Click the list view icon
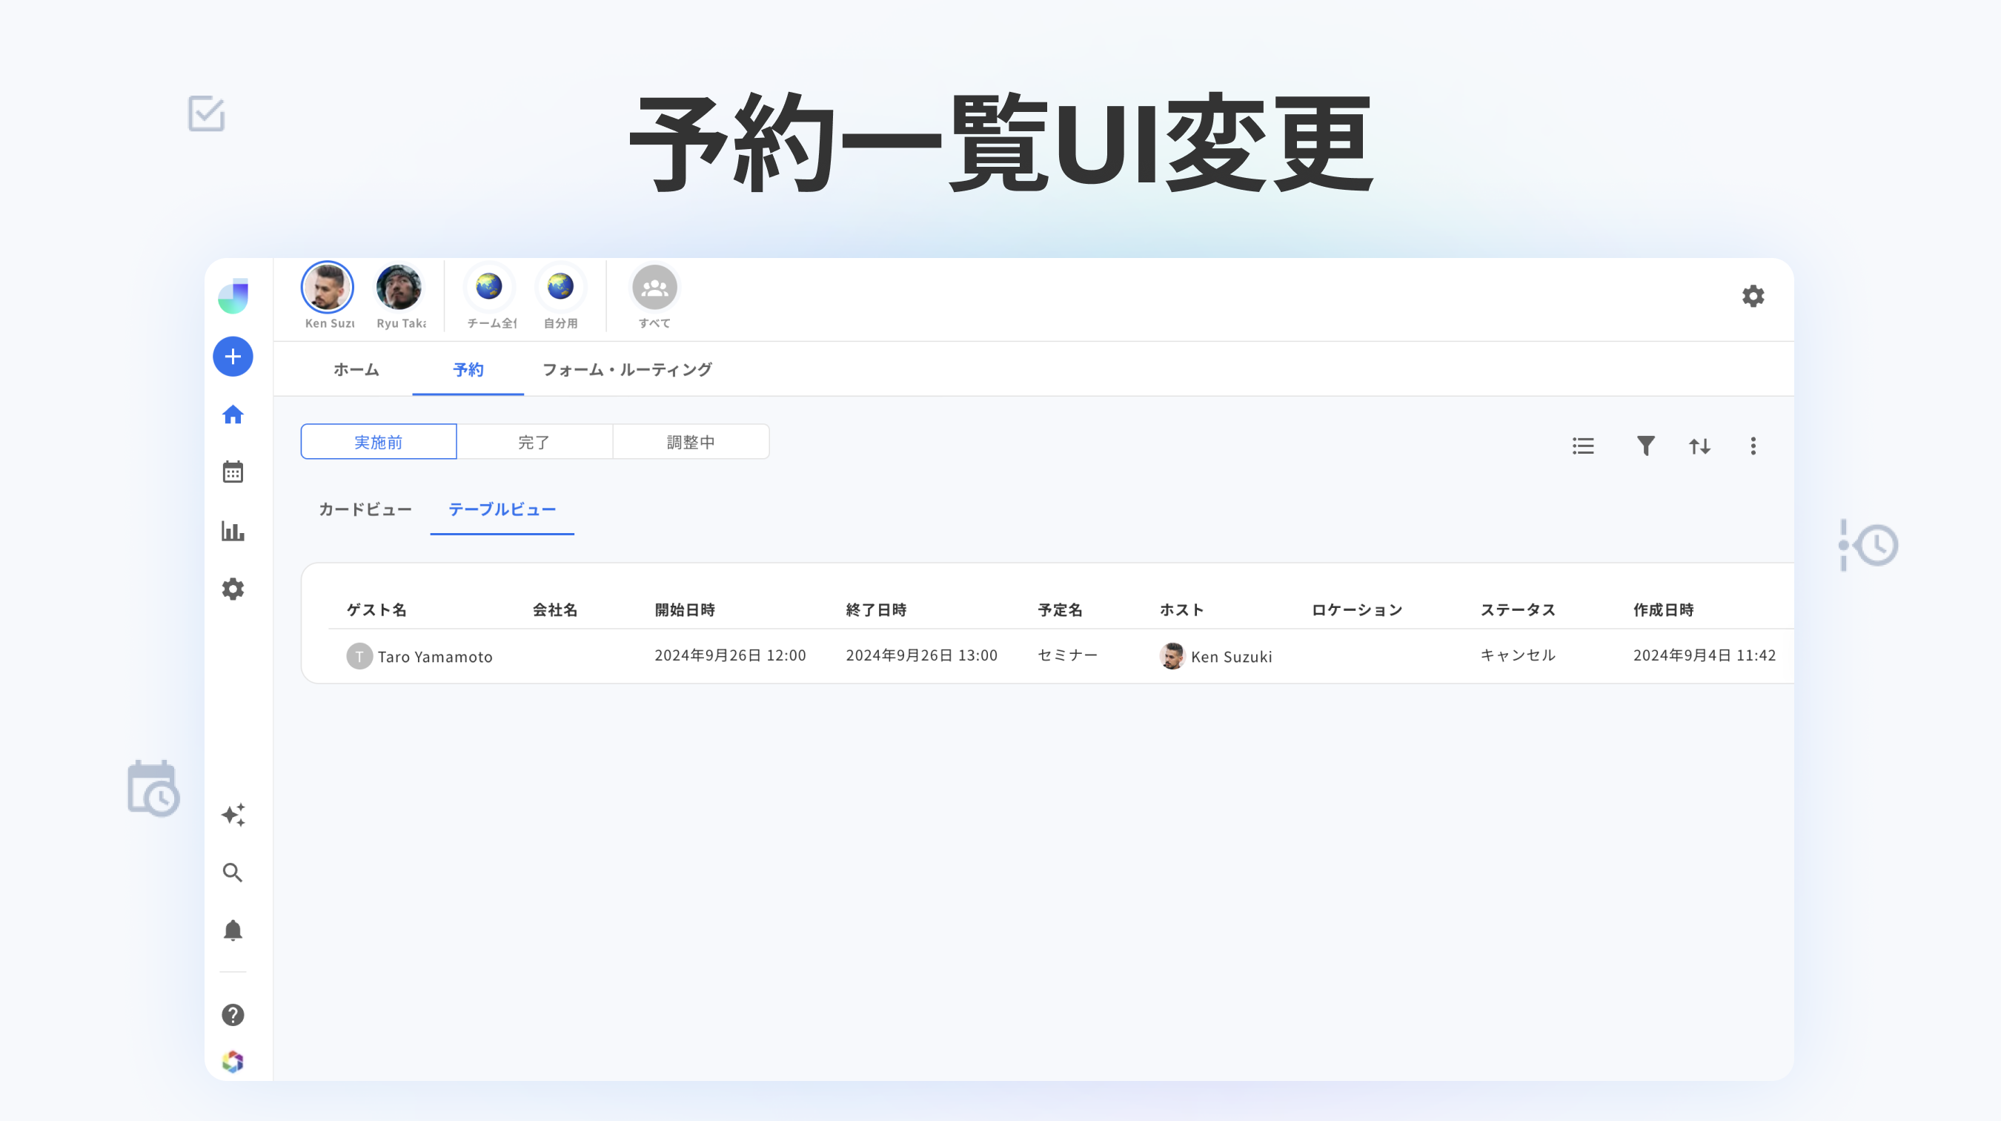2001x1121 pixels. [1583, 446]
